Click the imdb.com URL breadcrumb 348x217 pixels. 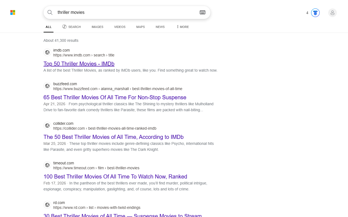pyautogui.click(x=84, y=55)
